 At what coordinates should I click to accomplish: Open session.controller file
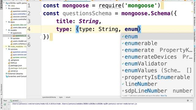pyautogui.click(x=19, y=16)
